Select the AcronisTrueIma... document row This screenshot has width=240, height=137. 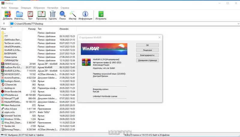(38, 78)
